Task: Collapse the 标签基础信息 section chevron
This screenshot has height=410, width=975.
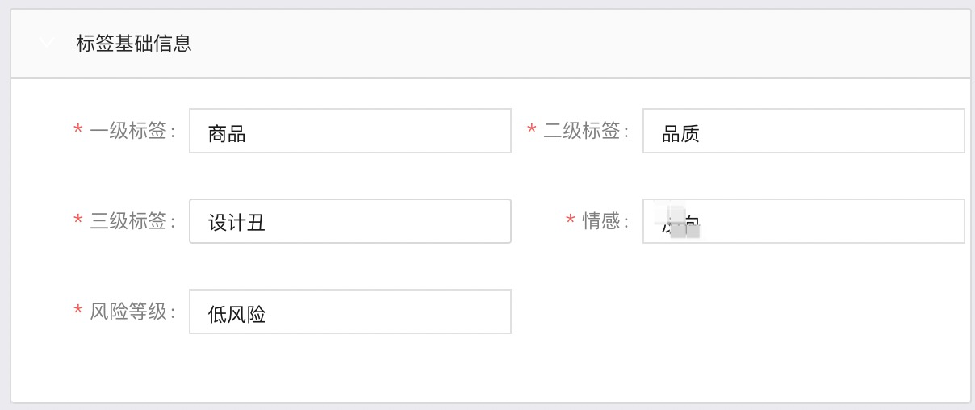Action: 47,43
